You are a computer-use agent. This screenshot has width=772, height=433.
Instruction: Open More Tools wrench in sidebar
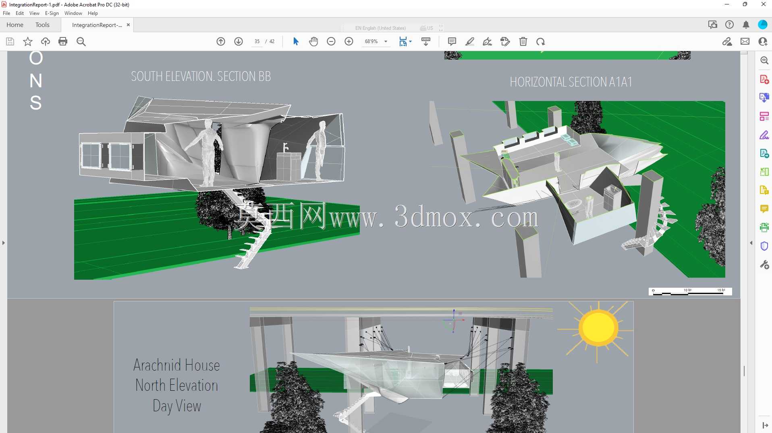764,264
